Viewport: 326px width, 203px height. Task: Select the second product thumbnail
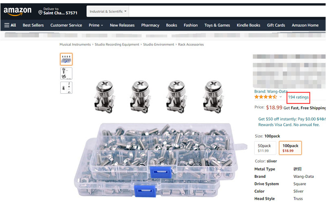66,73
